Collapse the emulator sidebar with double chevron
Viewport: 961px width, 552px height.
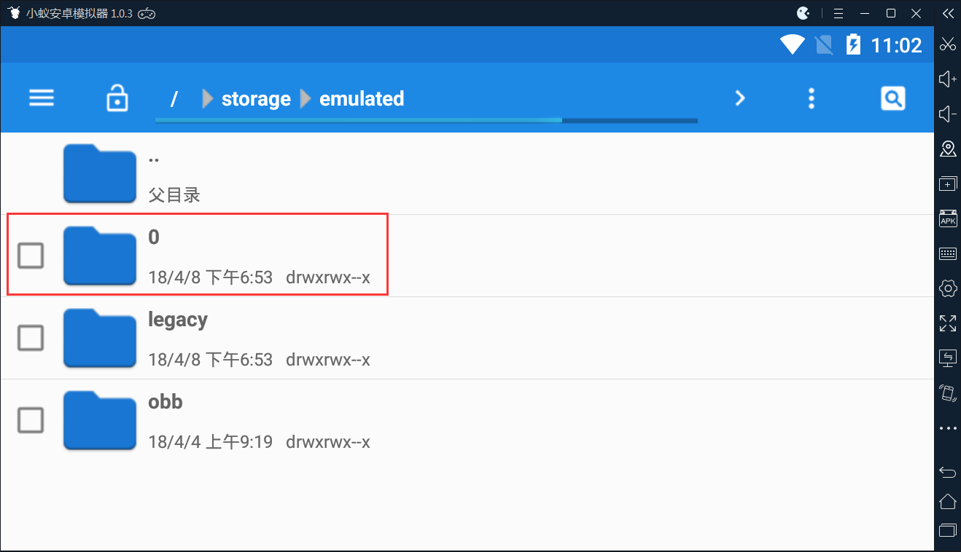pyautogui.click(x=947, y=13)
